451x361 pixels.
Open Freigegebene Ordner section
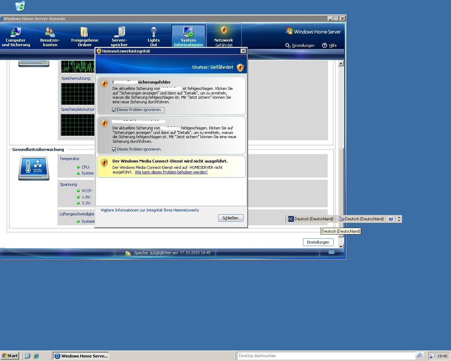click(85, 37)
